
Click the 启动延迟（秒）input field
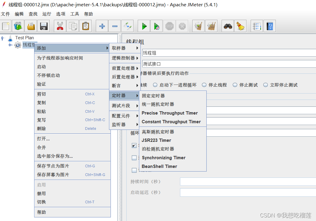click(248, 193)
